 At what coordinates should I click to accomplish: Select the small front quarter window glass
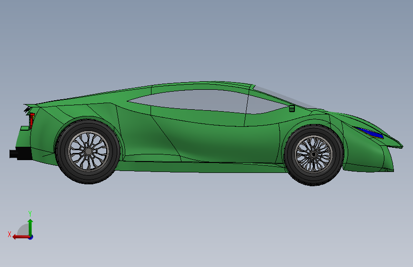point(265,105)
